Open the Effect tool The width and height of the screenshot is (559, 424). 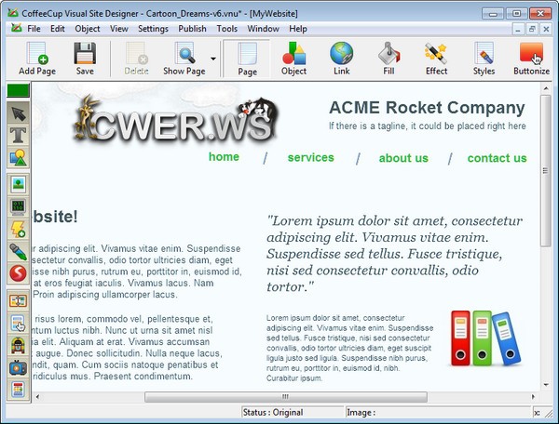point(436,60)
